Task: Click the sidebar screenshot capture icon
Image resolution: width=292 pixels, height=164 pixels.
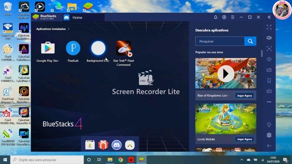Action: click(x=269, y=49)
